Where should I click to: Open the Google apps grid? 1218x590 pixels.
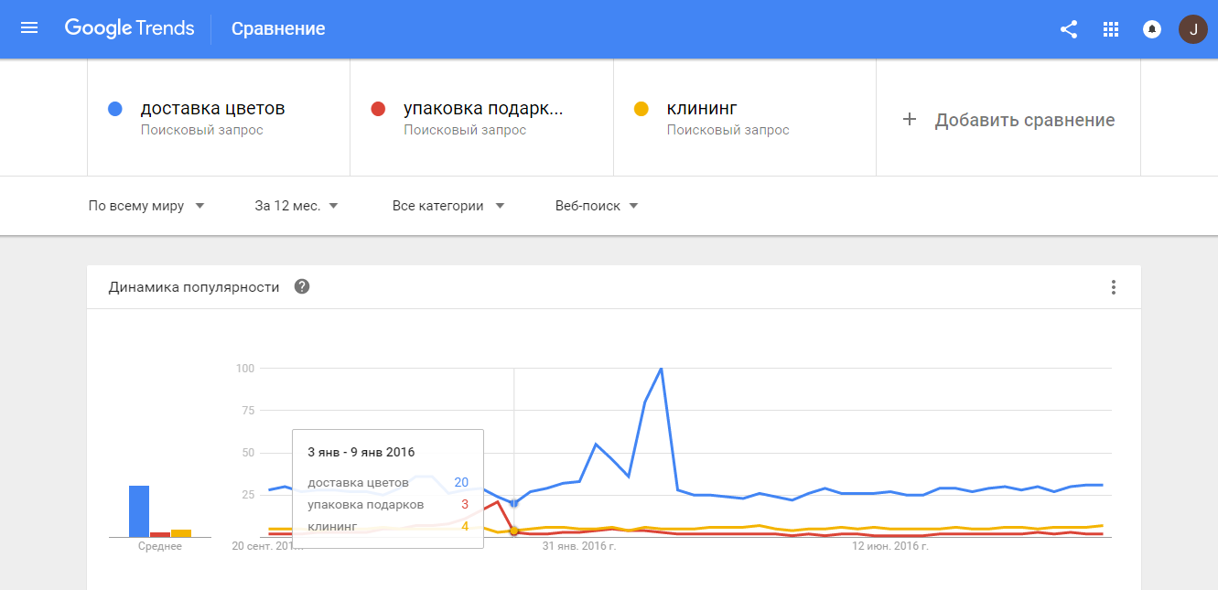pyautogui.click(x=1110, y=28)
